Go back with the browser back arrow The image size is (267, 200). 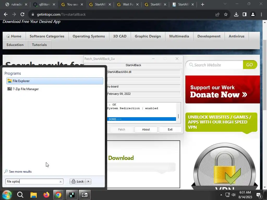coord(6,15)
